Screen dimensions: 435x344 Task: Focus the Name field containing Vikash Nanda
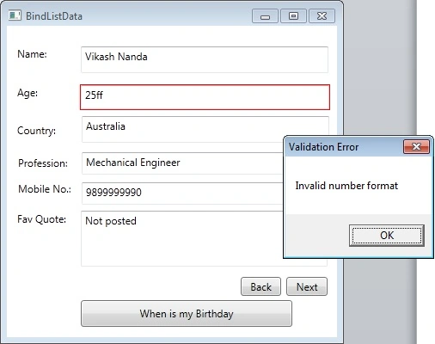[x=205, y=59]
